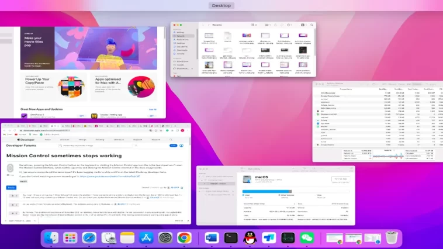Open the Account menu on the Apple Developer page
Viewport: 443px width, 249px height.
pyautogui.click(x=155, y=140)
